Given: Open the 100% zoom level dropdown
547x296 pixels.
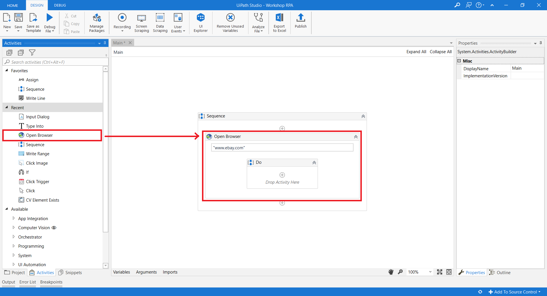Looking at the screenshot, I should [x=430, y=272].
